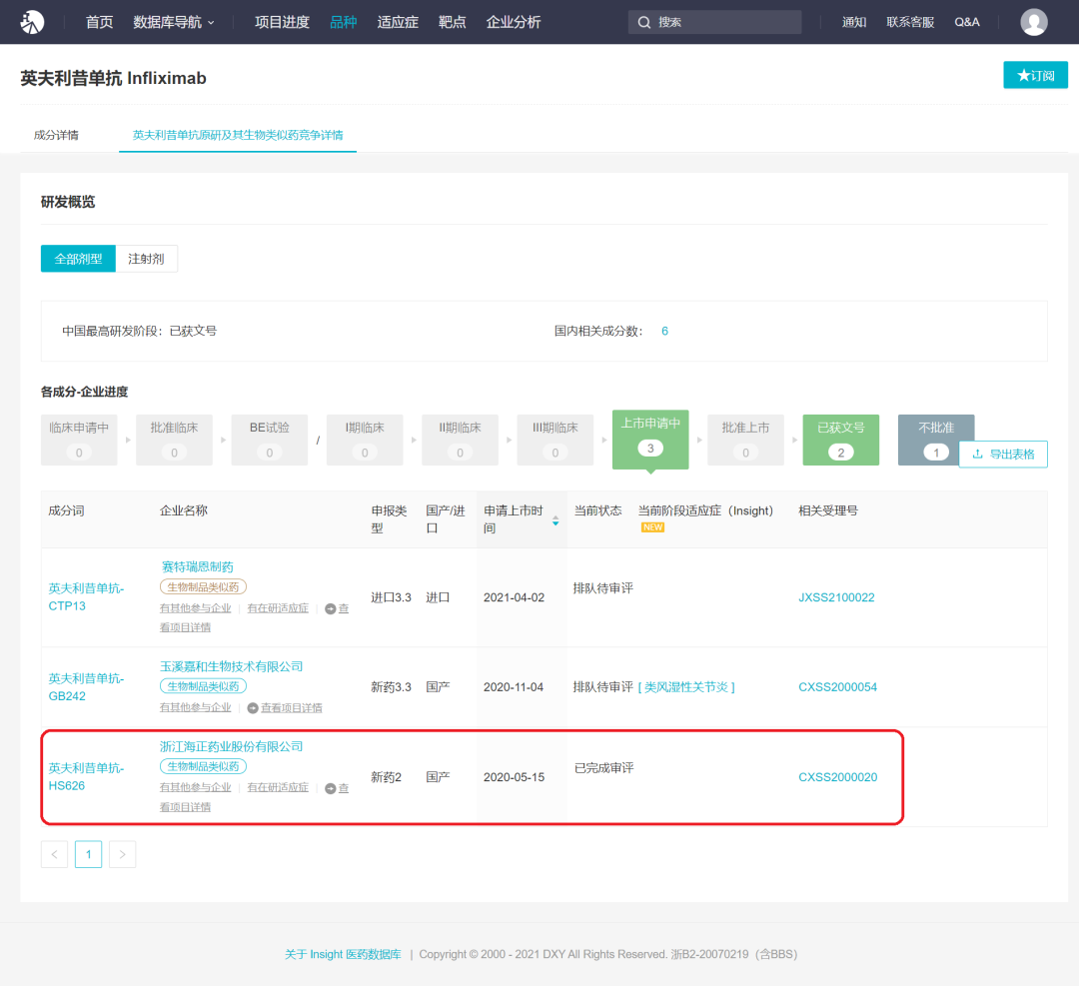The image size is (1079, 986).
Task: Click 有在研适应症 in HS626 row
Action: (278, 788)
